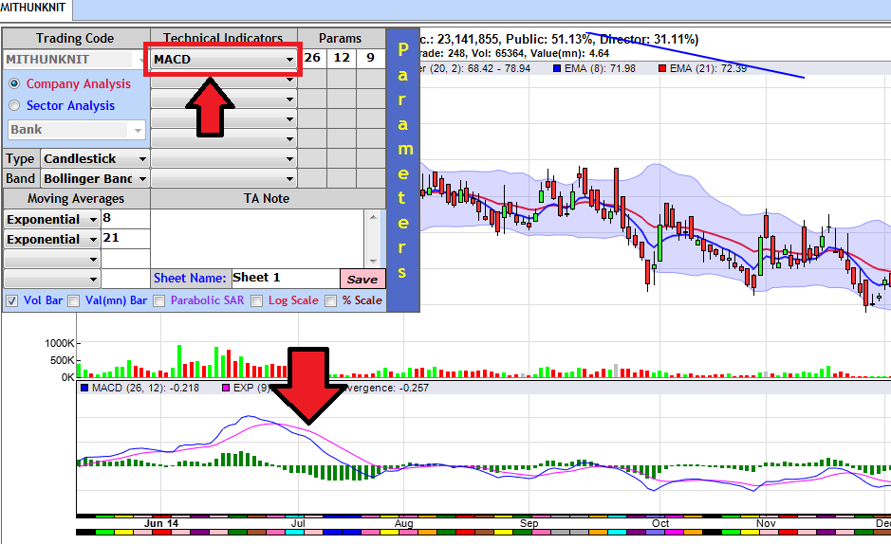
Task: Click the TA Note scroll up arrow
Action: coord(373,216)
